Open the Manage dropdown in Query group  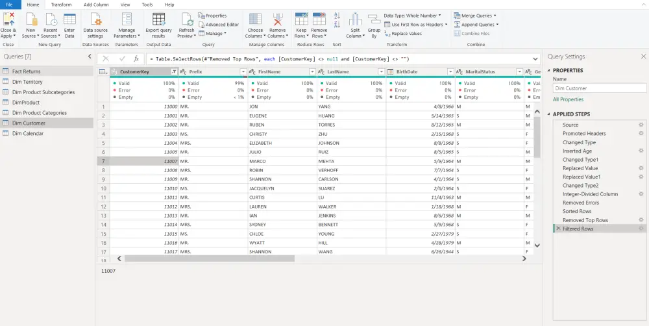pos(212,34)
